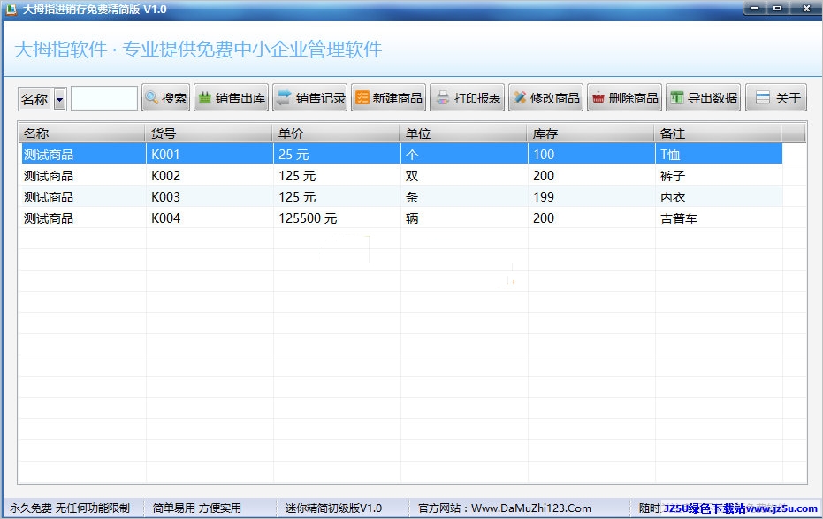
Task: Click 简单易用 方便实用 status text
Action: 197,508
